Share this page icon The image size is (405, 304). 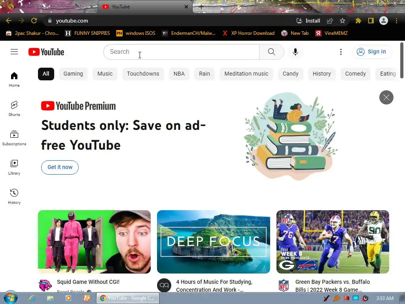(330, 21)
